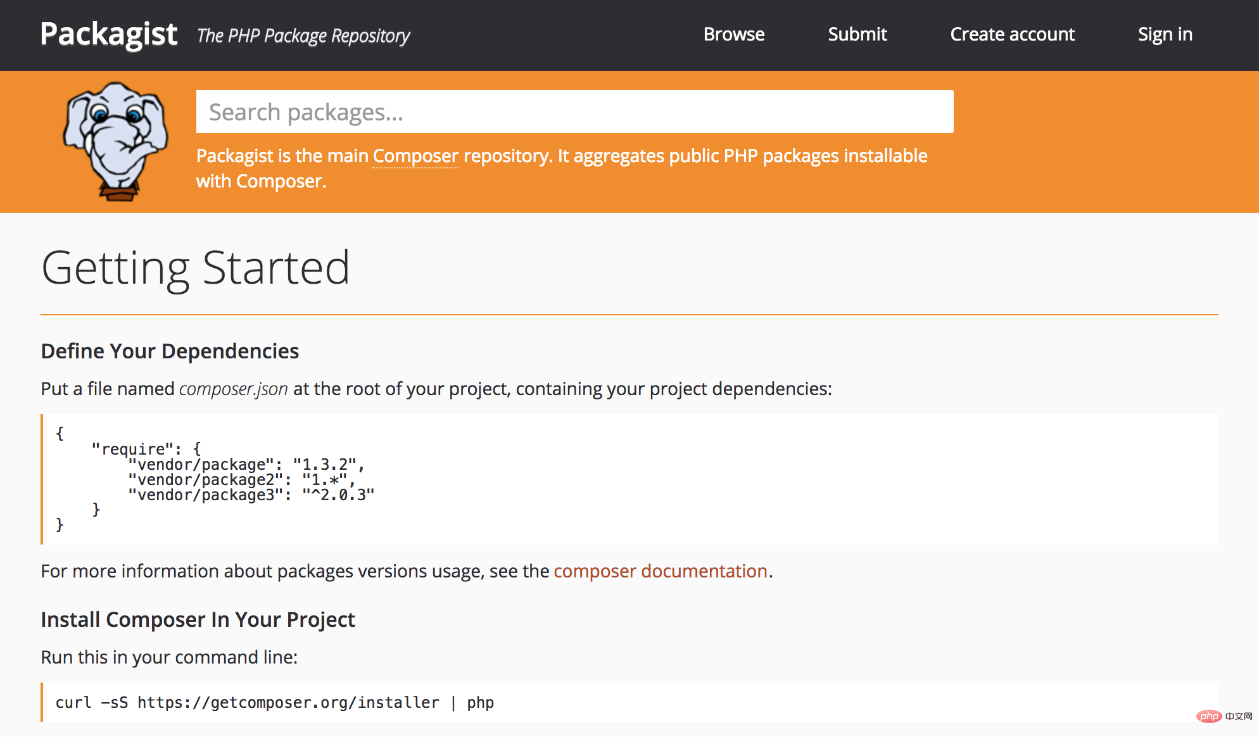The image size is (1259, 737).
Task: Select Create account in the navigation
Action: tap(1011, 35)
